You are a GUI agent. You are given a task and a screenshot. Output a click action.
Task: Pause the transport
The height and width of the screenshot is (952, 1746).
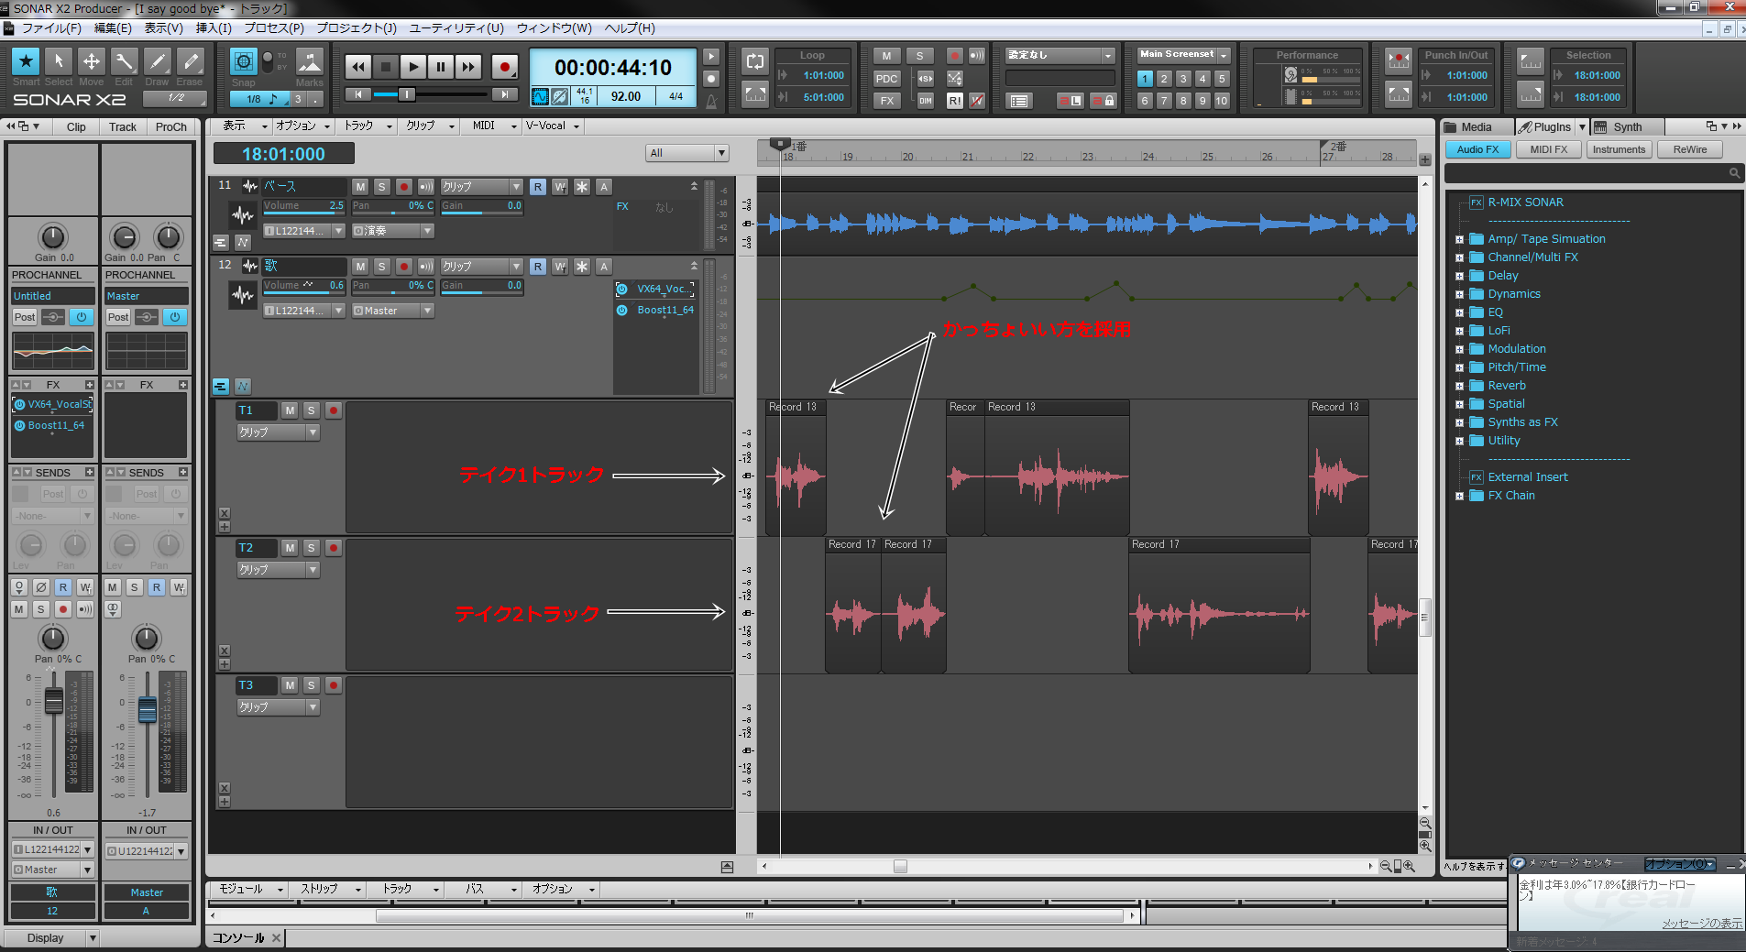[441, 66]
